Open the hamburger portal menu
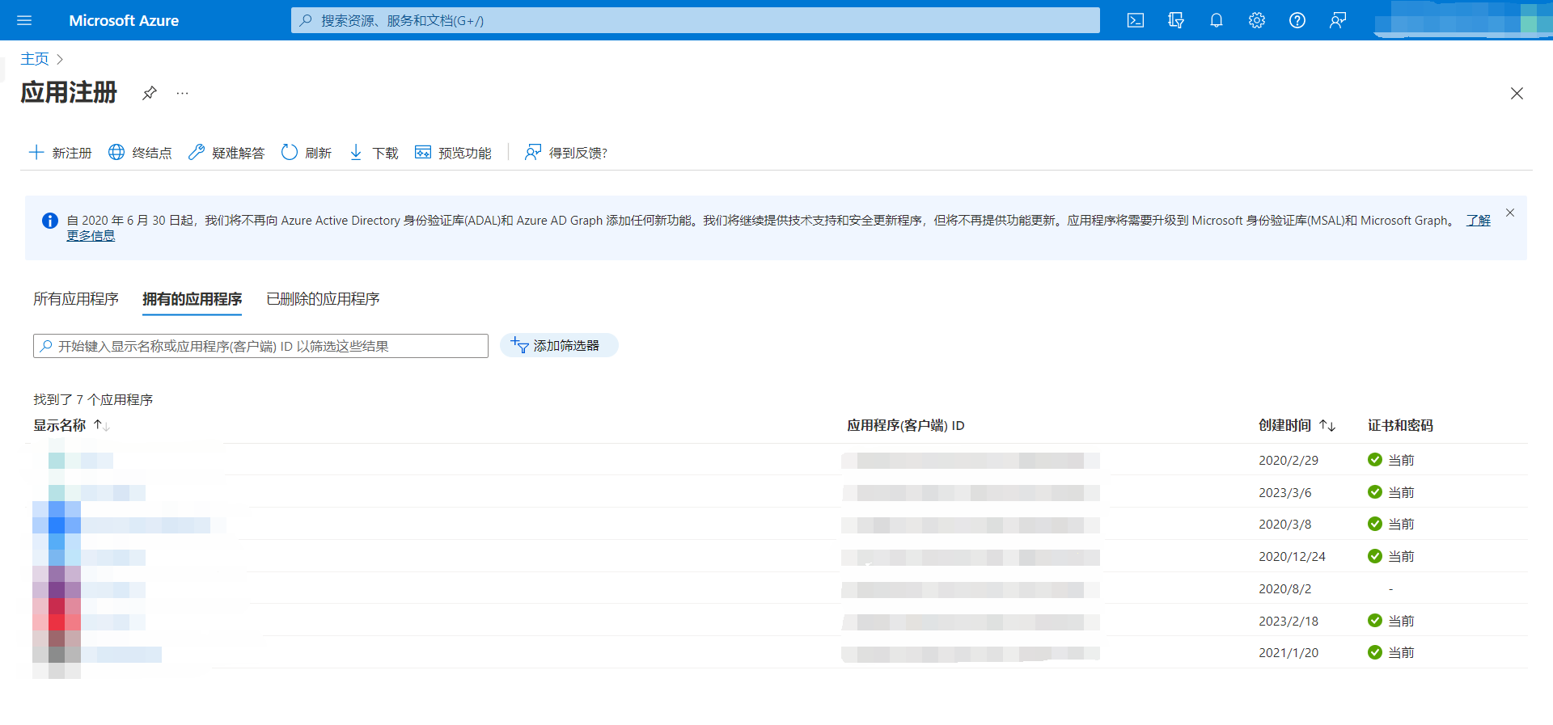Image resolution: width=1553 pixels, height=725 pixels. click(x=24, y=20)
